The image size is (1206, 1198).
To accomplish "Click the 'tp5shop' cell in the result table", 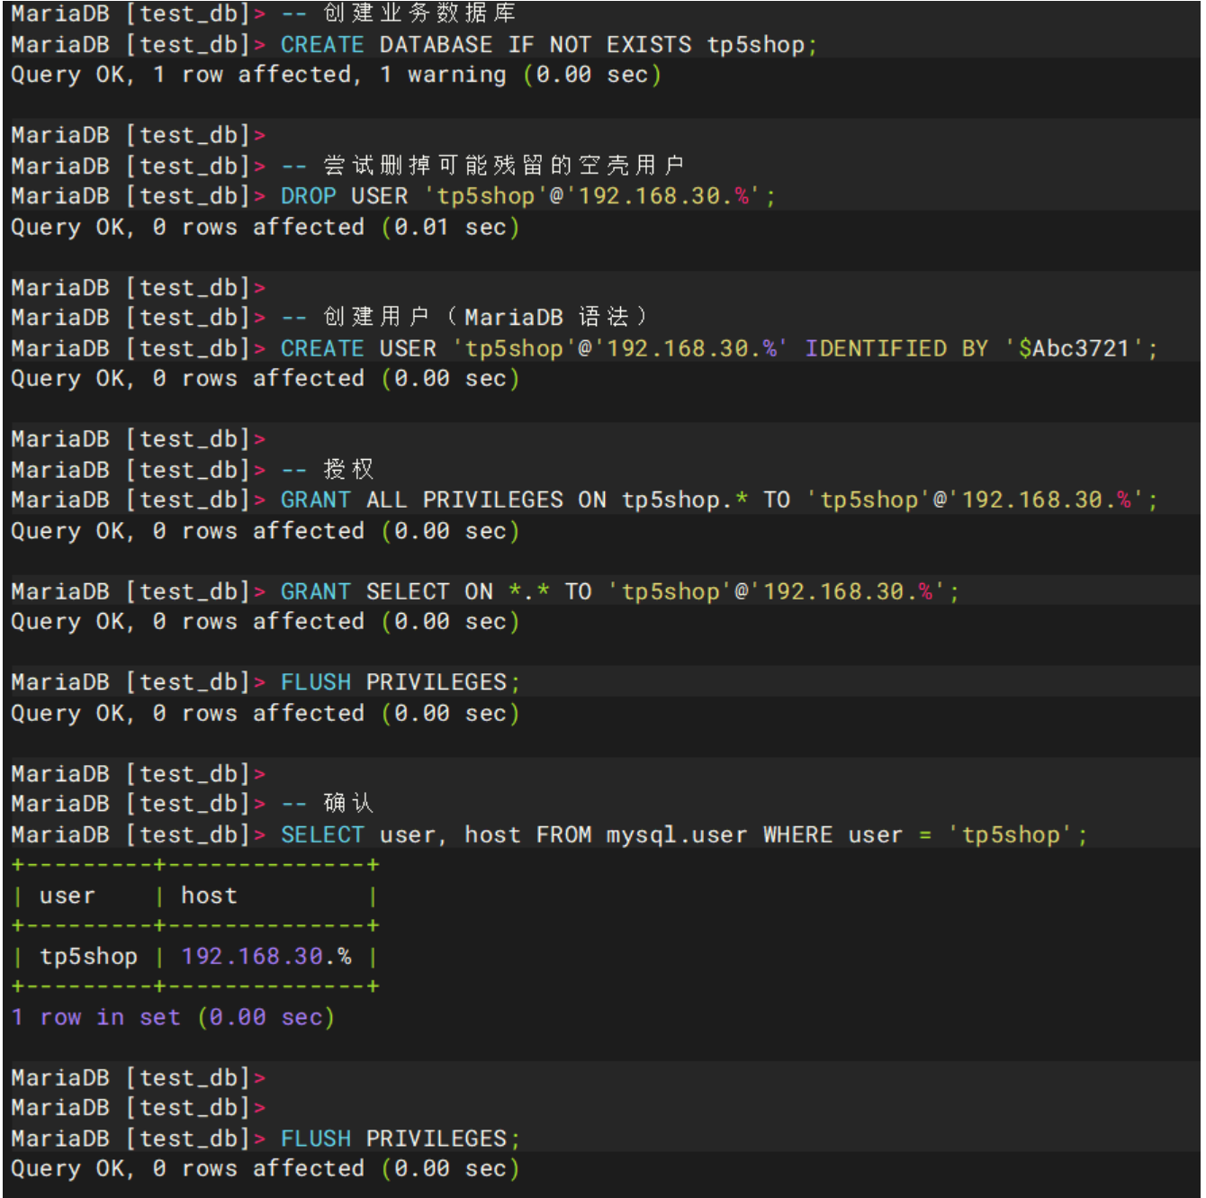I will [x=88, y=956].
